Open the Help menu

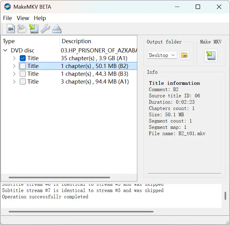(40, 18)
